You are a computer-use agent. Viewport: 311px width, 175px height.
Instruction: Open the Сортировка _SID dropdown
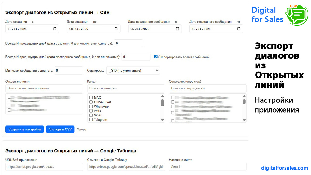133,71
